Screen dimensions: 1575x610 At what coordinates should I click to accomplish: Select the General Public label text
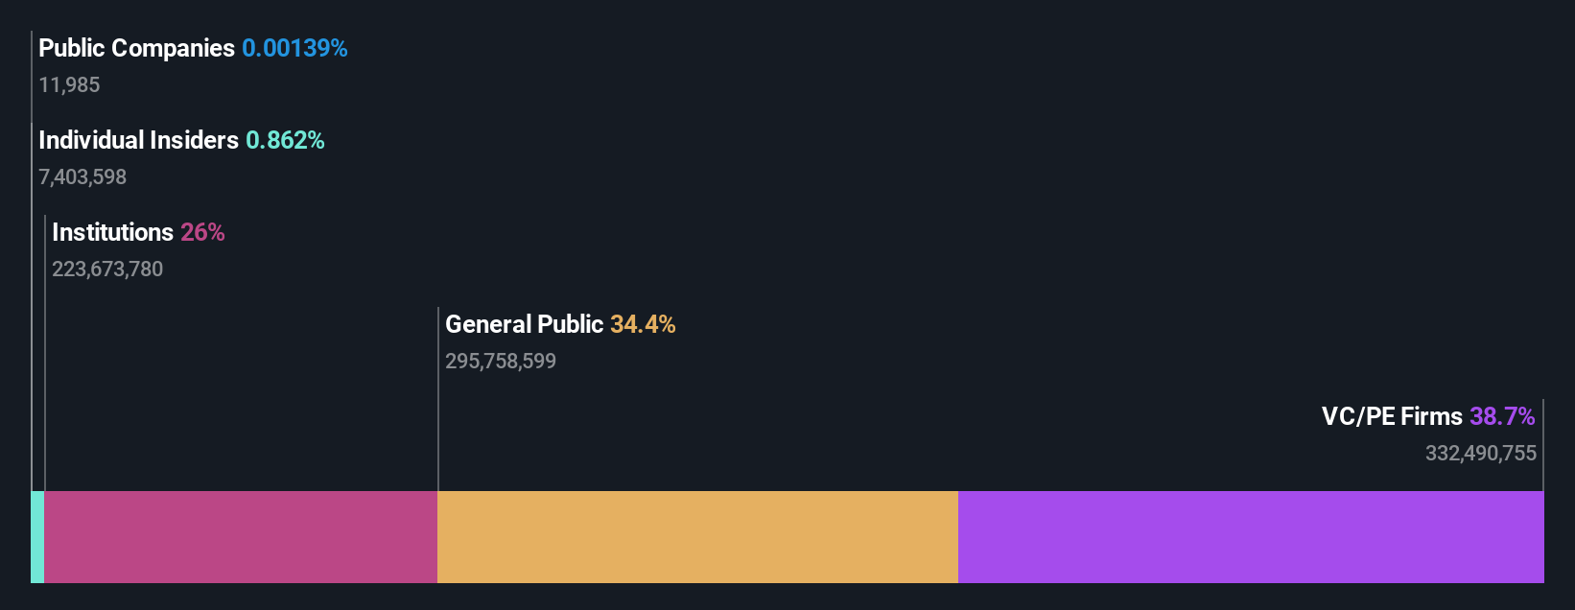coord(524,324)
